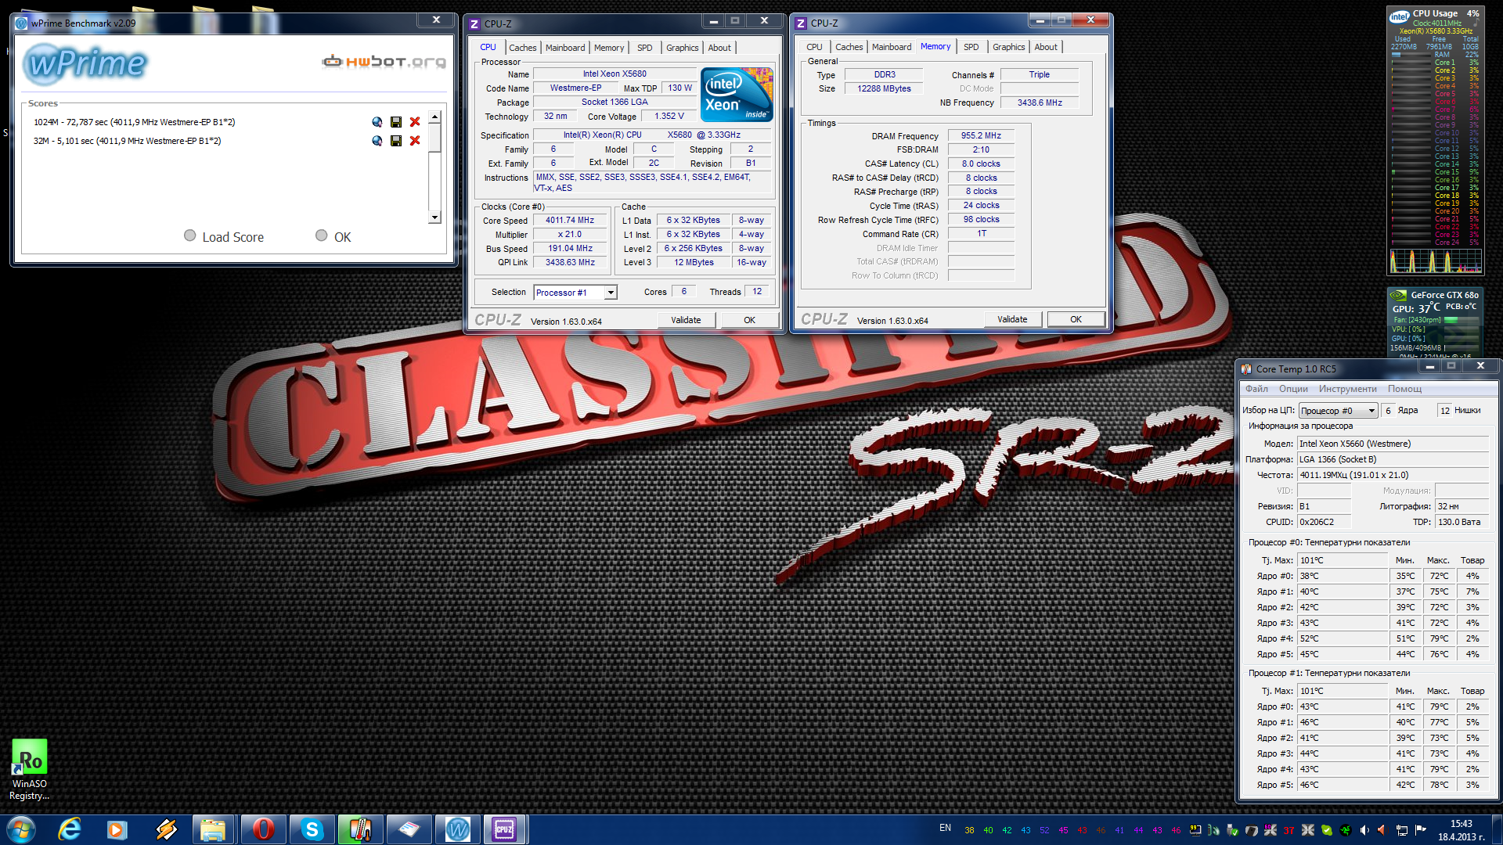Click OK in right CPU-Z memory window
Image resolution: width=1503 pixels, height=845 pixels.
click(1076, 319)
